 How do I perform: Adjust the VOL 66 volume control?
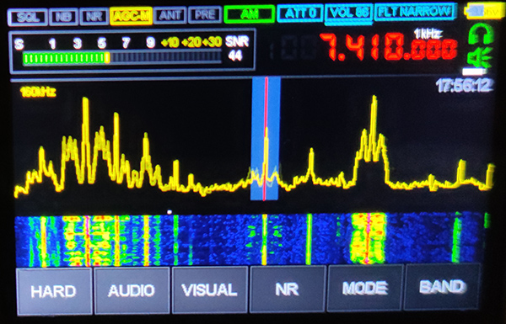(x=349, y=13)
